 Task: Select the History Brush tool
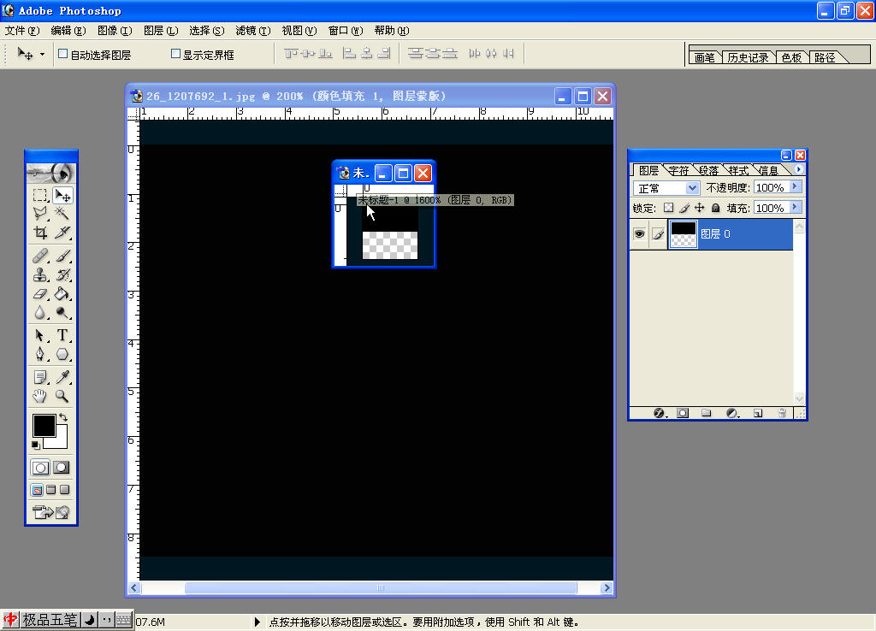point(62,274)
